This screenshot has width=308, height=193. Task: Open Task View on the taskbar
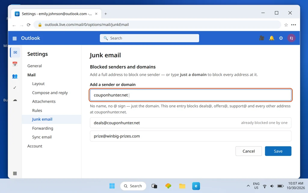click(x=154, y=186)
